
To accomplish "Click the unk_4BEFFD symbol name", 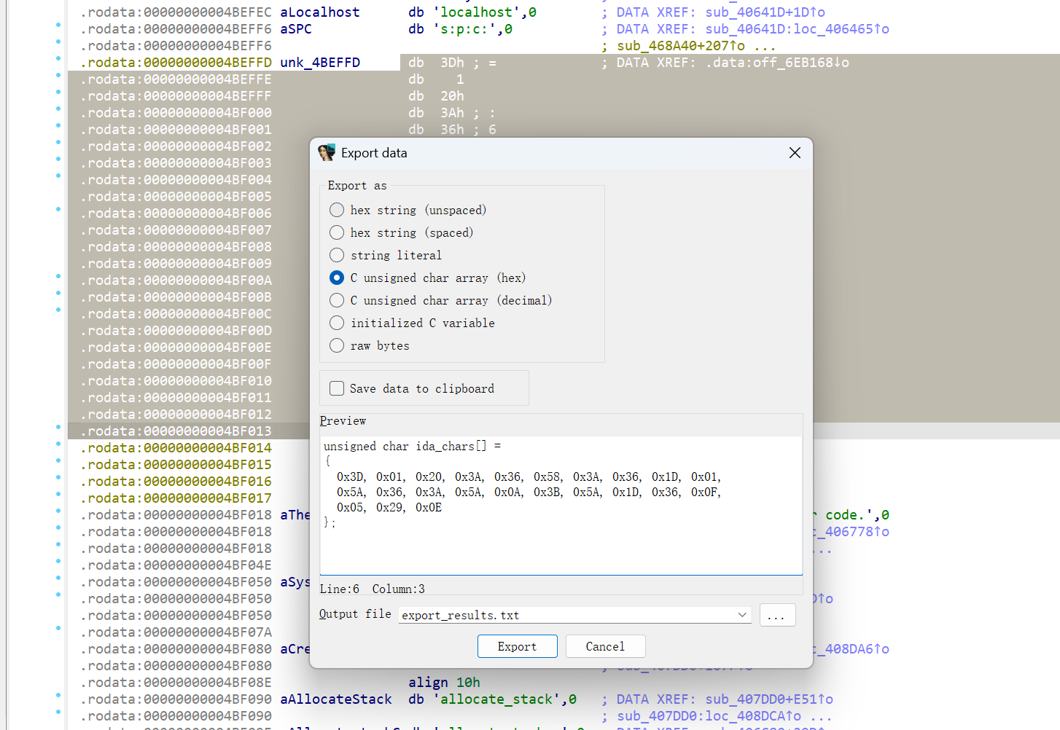I will click(x=320, y=63).
